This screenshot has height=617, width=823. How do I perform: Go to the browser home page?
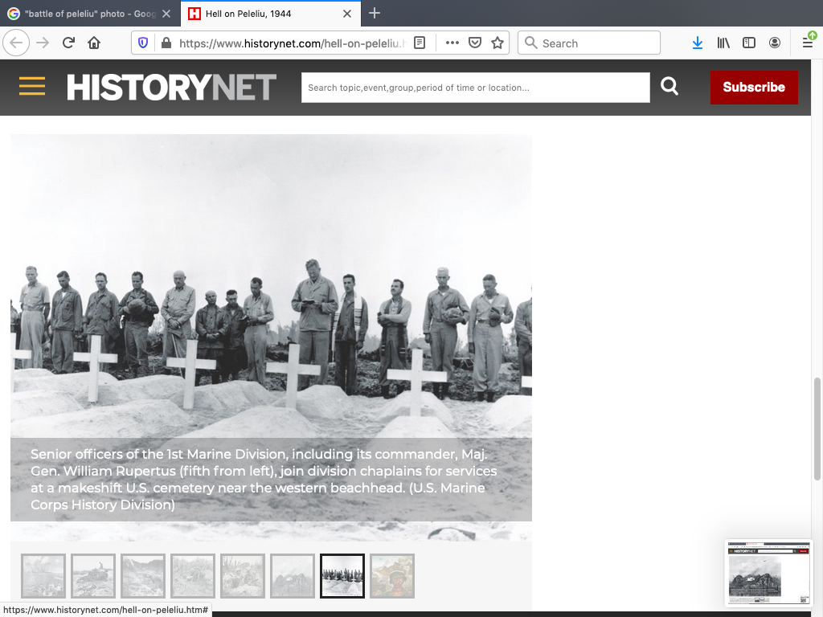[94, 43]
